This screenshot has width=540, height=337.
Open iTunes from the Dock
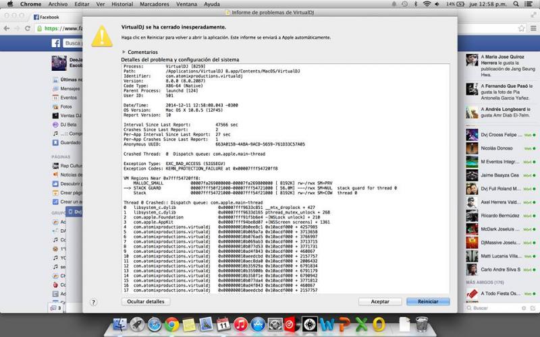[241, 324]
